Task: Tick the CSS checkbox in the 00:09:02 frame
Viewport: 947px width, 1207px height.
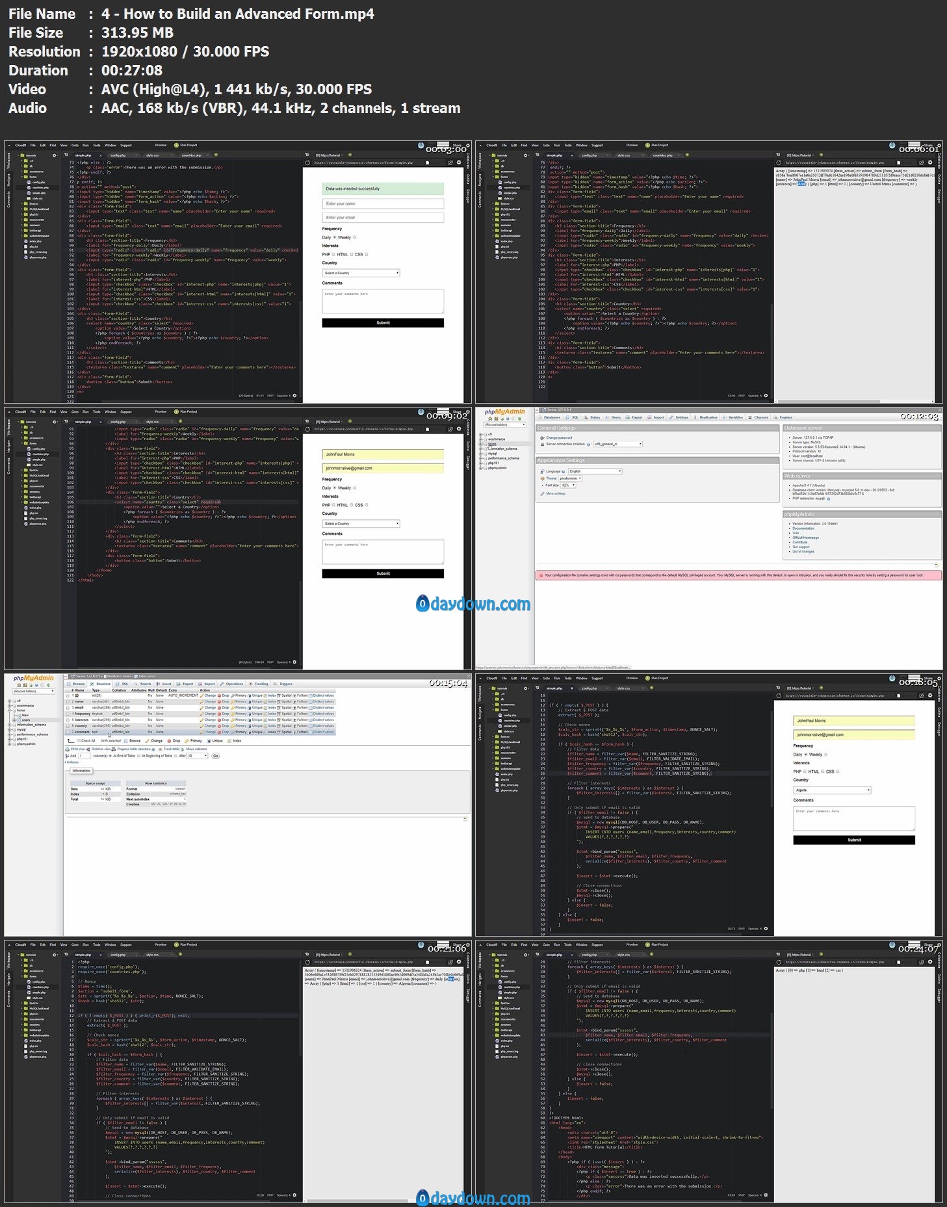Action: click(367, 505)
